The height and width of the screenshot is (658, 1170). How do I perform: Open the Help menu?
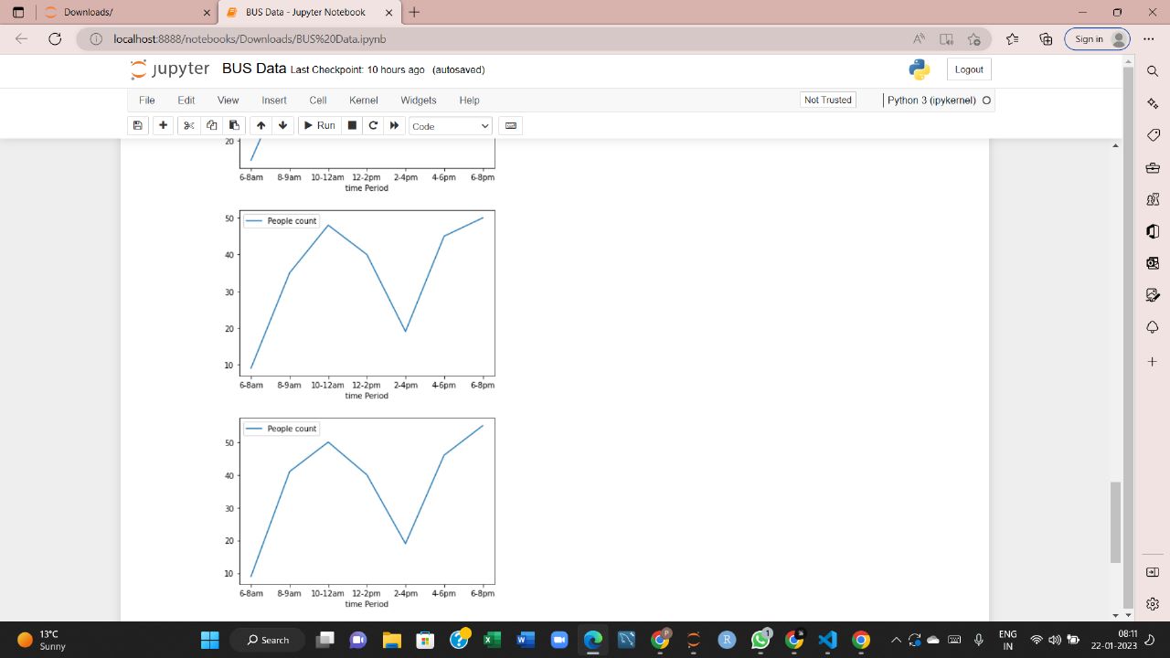(x=470, y=101)
